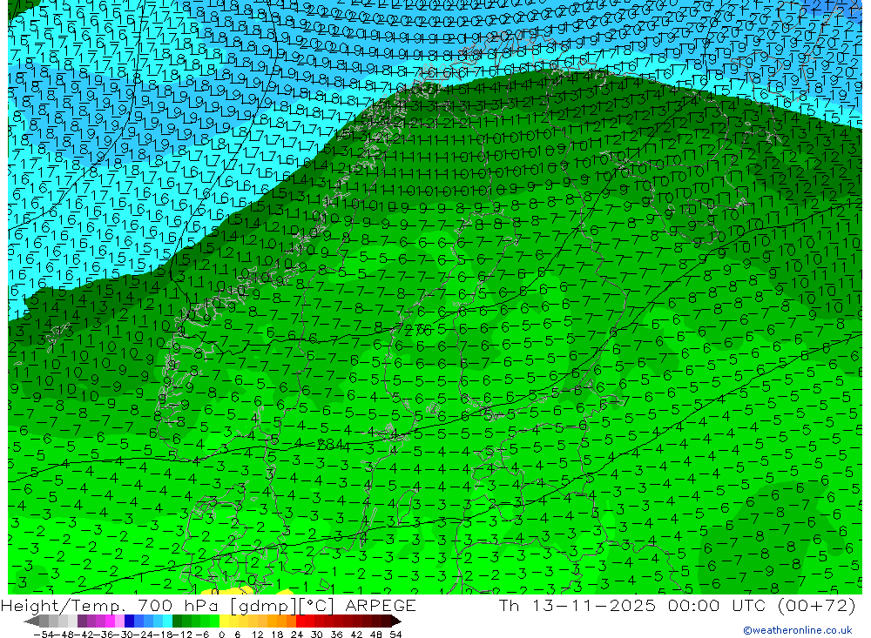Click the 48 value on the colour scale
Screen dimensions: 871x638
point(376,635)
